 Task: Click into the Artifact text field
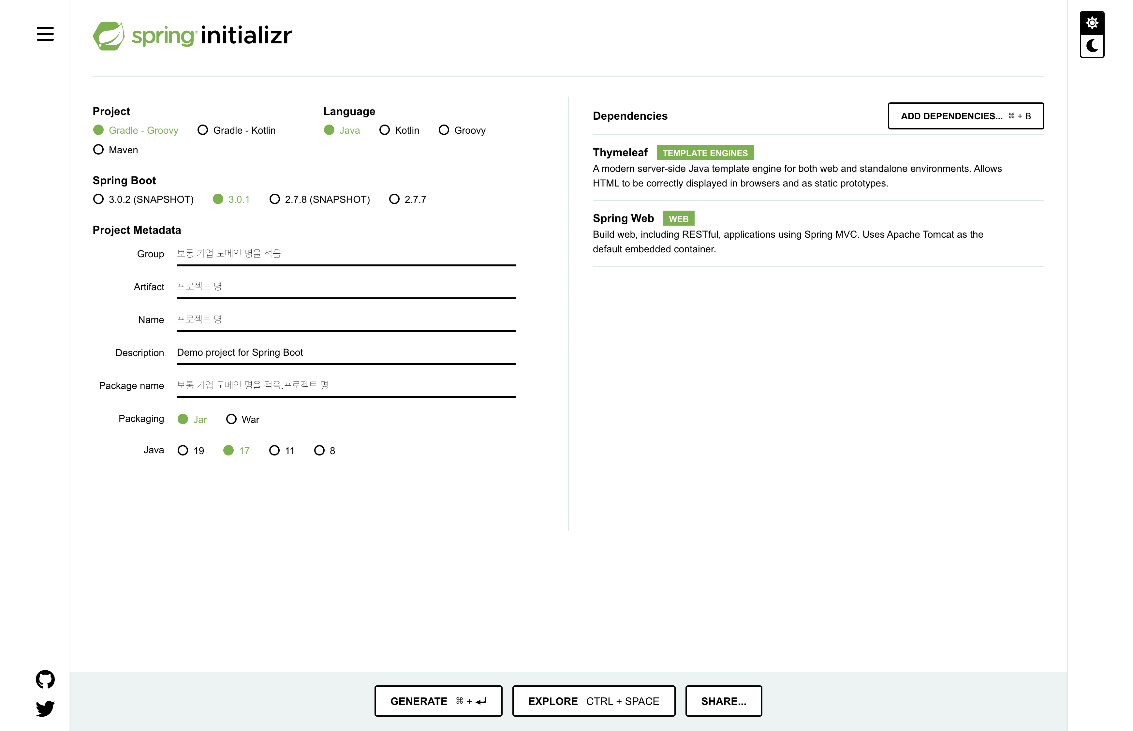pyautogui.click(x=346, y=286)
